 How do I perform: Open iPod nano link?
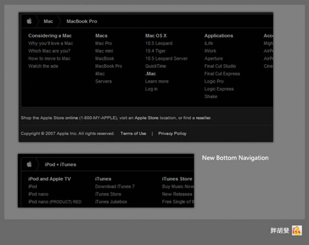[x=38, y=194]
